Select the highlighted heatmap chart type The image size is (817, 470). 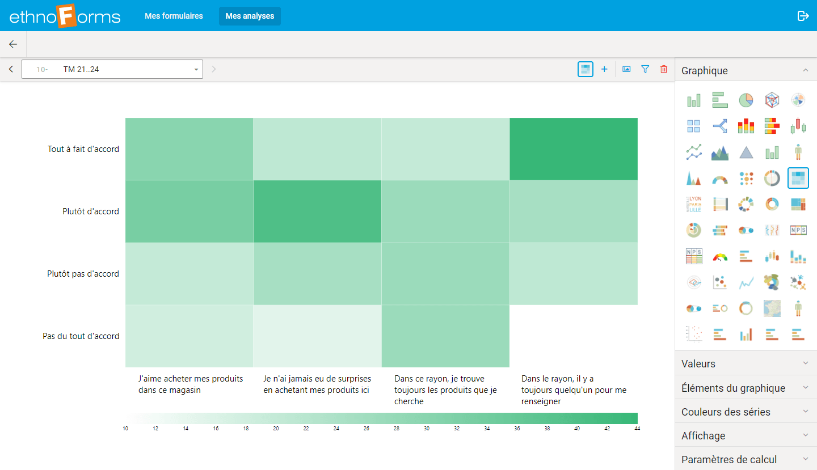[798, 178]
